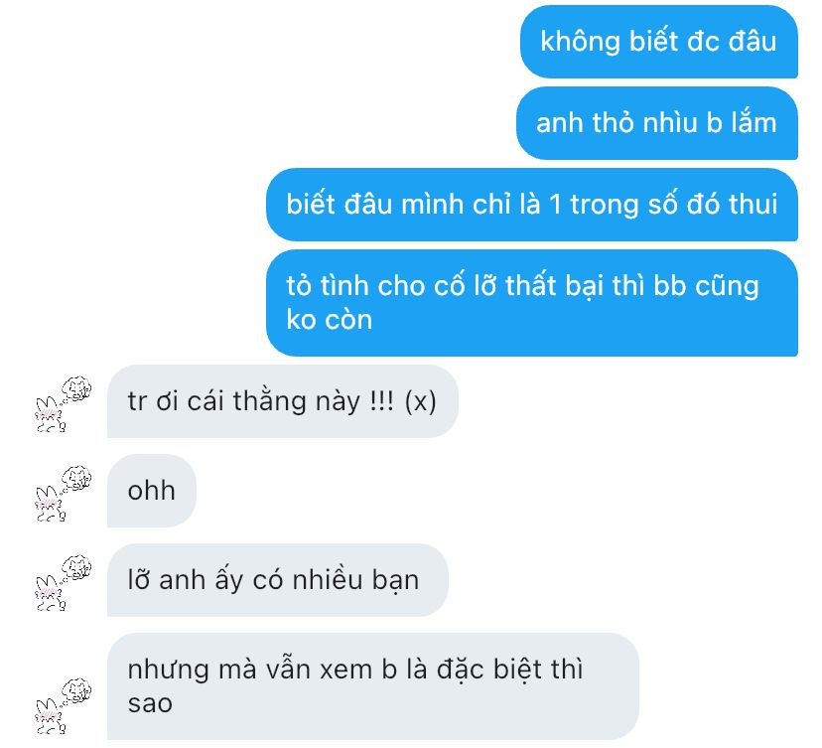Click the "lỡ anh ấy có nhiều bạn" bubble
Screen dimensions: 822x748
[x=278, y=580]
